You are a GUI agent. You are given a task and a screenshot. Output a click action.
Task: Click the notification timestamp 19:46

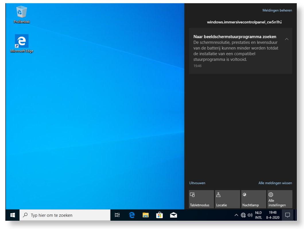(x=197, y=66)
